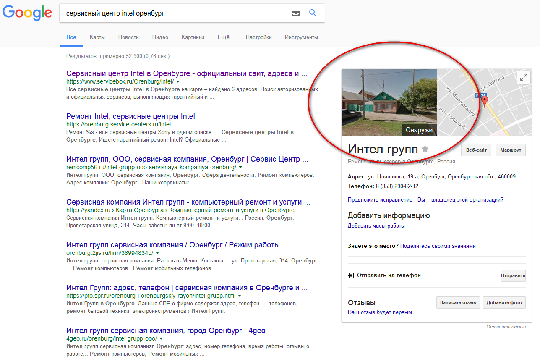
Task: Open result Интел групп, ООО, сервисная компания
Action: (x=188, y=159)
